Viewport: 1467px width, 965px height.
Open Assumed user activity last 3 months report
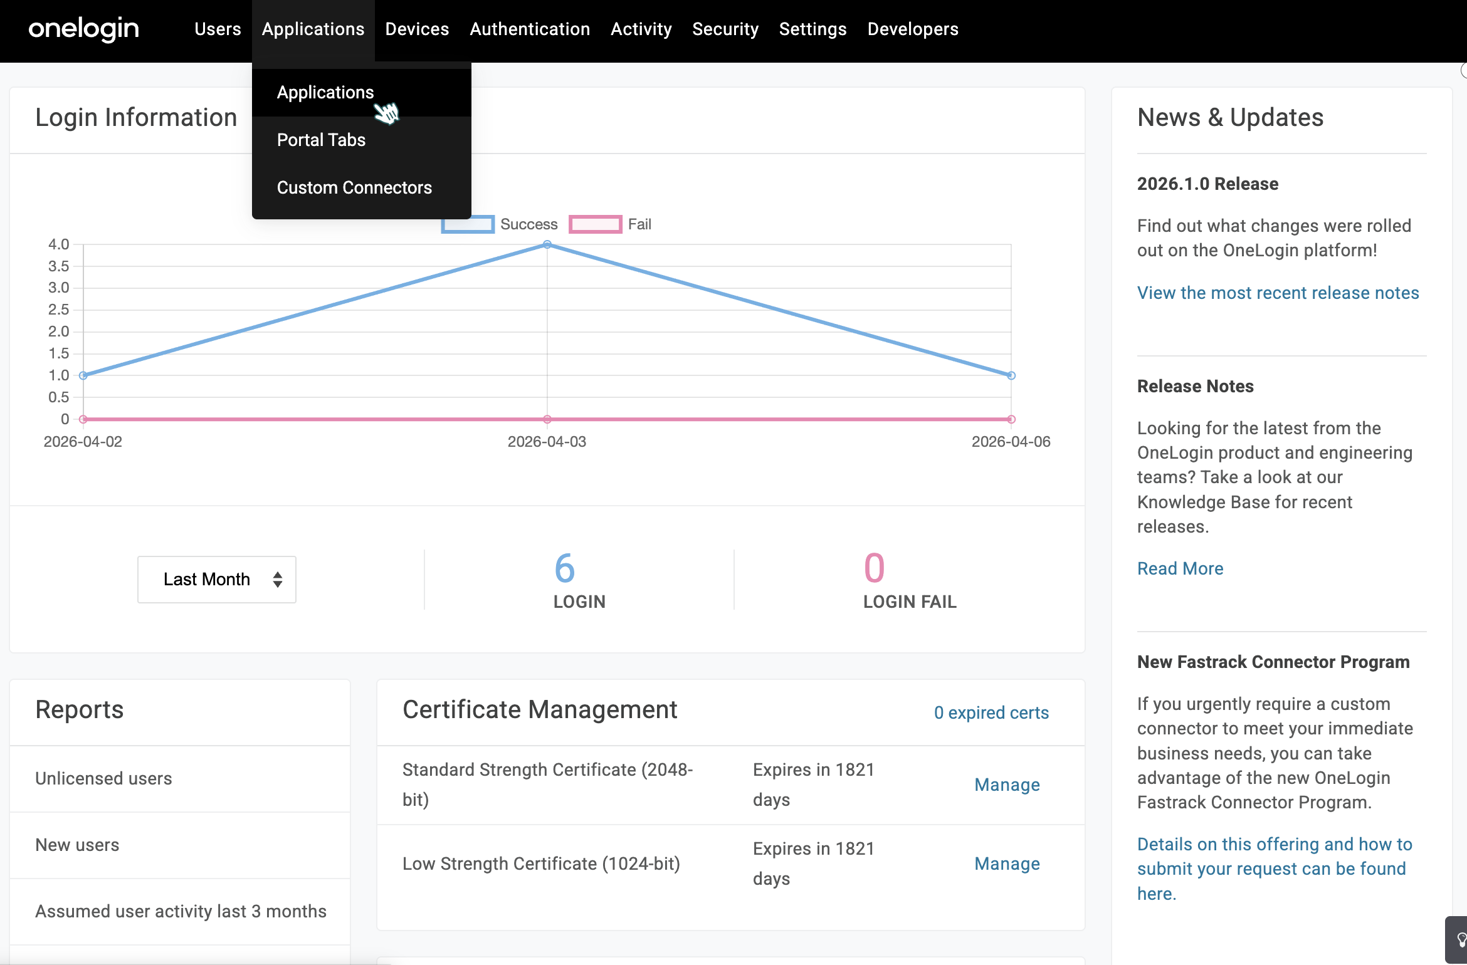[180, 912]
